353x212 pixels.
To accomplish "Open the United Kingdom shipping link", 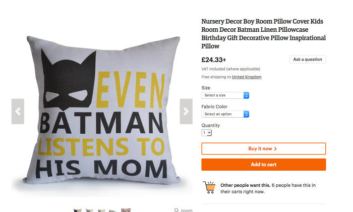I will pos(247,77).
